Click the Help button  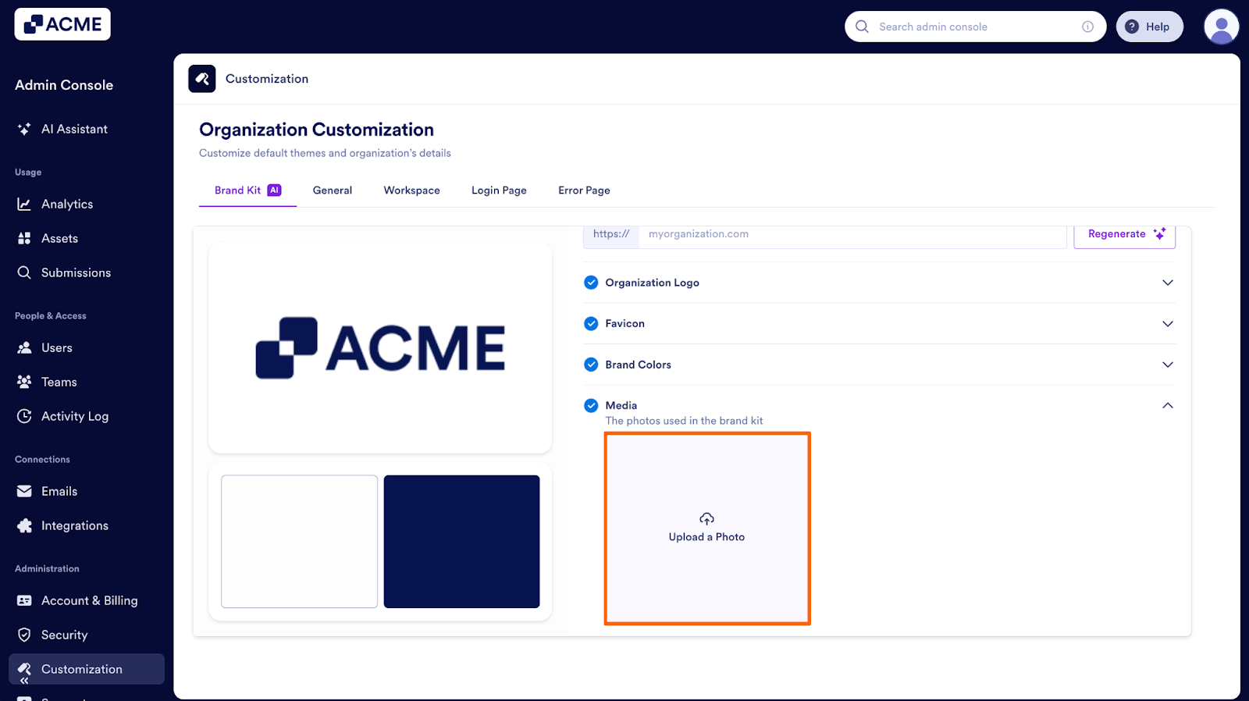pos(1149,27)
